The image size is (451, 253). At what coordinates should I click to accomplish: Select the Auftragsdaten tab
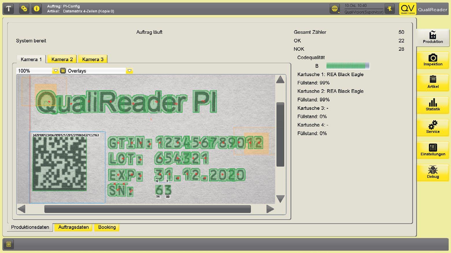pyautogui.click(x=73, y=227)
